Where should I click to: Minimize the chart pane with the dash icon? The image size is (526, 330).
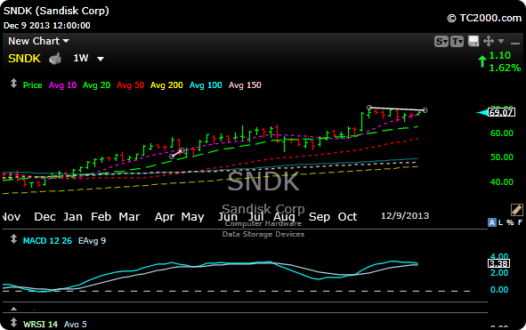515,43
